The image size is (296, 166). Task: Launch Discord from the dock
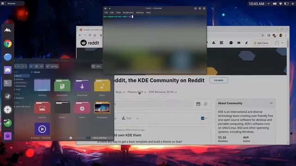pos(7,70)
